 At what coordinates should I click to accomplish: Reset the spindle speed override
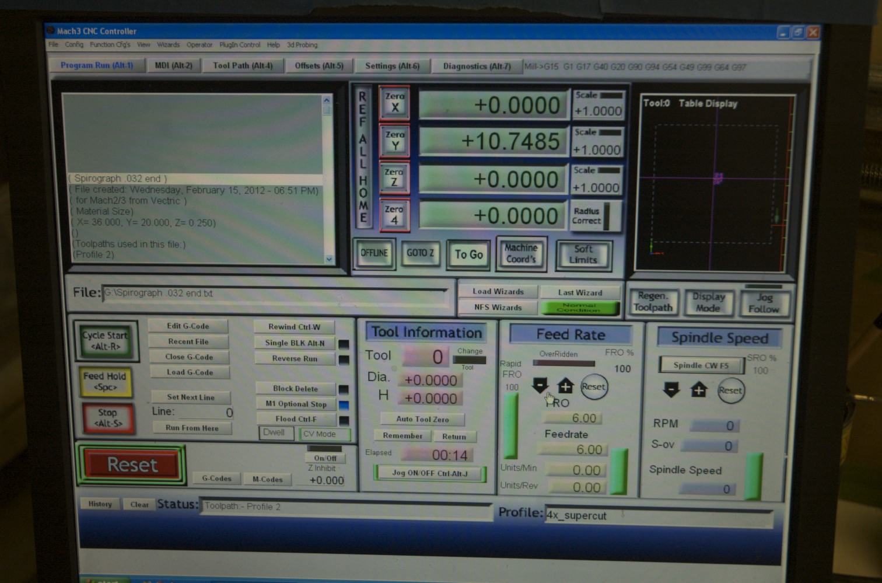tap(730, 390)
